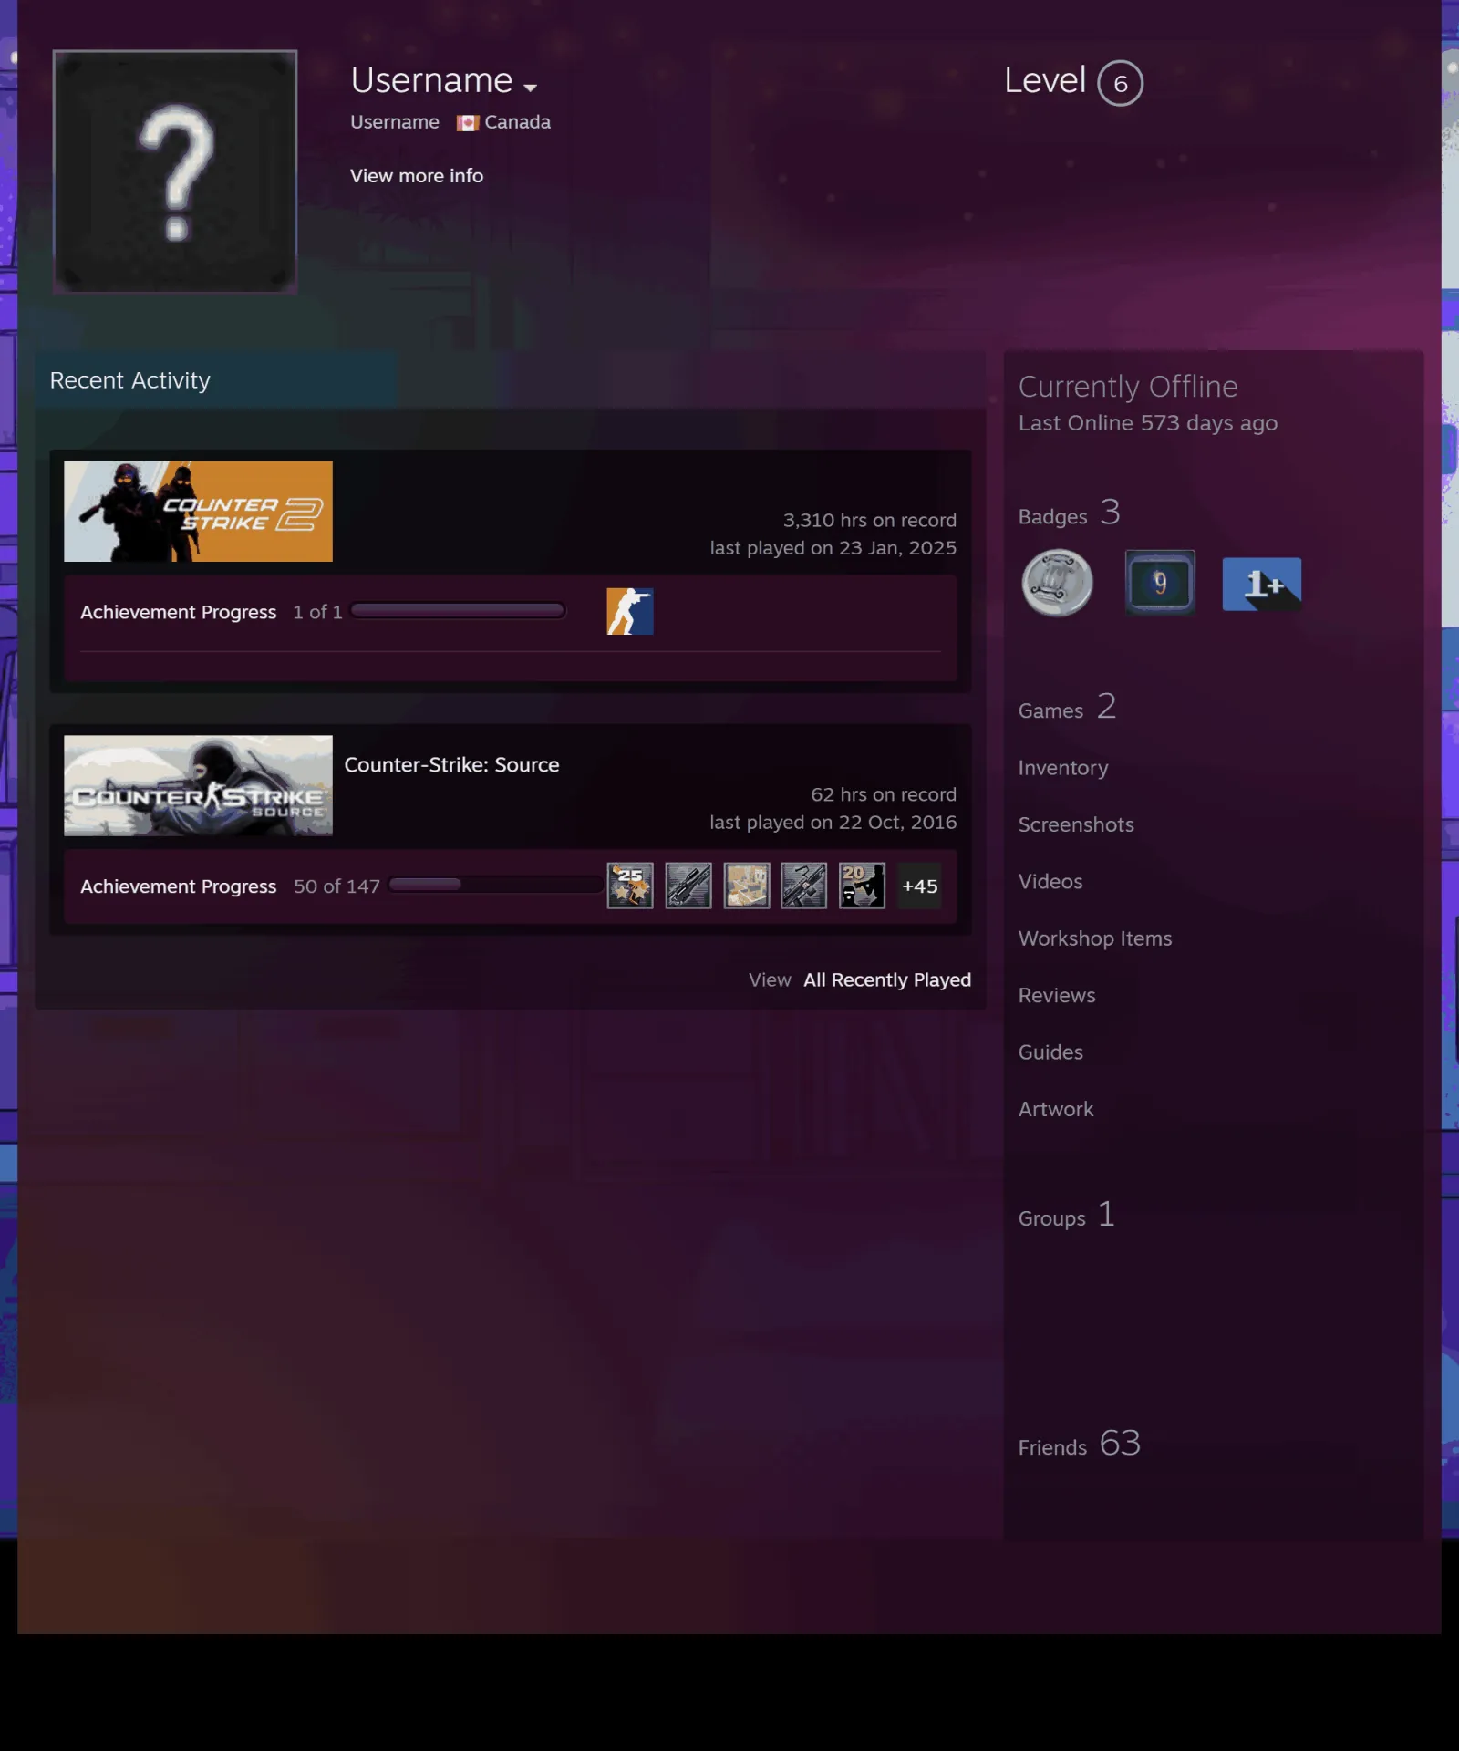Open the Counter-Strike 2 achievement icon
Image resolution: width=1459 pixels, height=1751 pixels.
pyautogui.click(x=630, y=611)
